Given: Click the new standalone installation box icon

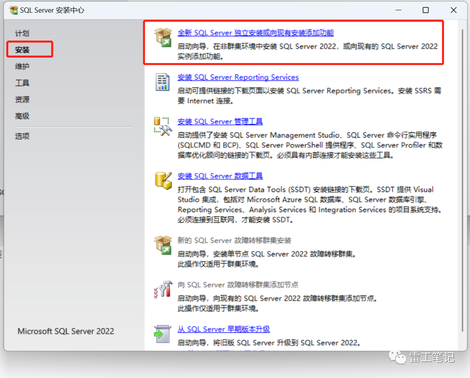Looking at the screenshot, I should [163, 37].
